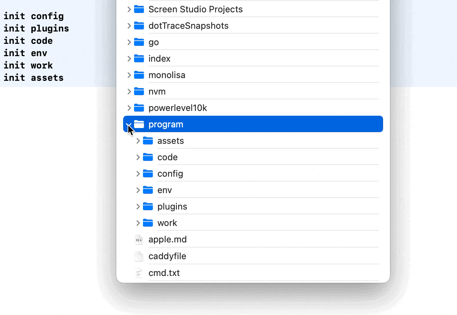Image resolution: width=457 pixels, height=315 pixels.
Task: Click the blank document icon of caddyfile
Action: pyautogui.click(x=139, y=256)
